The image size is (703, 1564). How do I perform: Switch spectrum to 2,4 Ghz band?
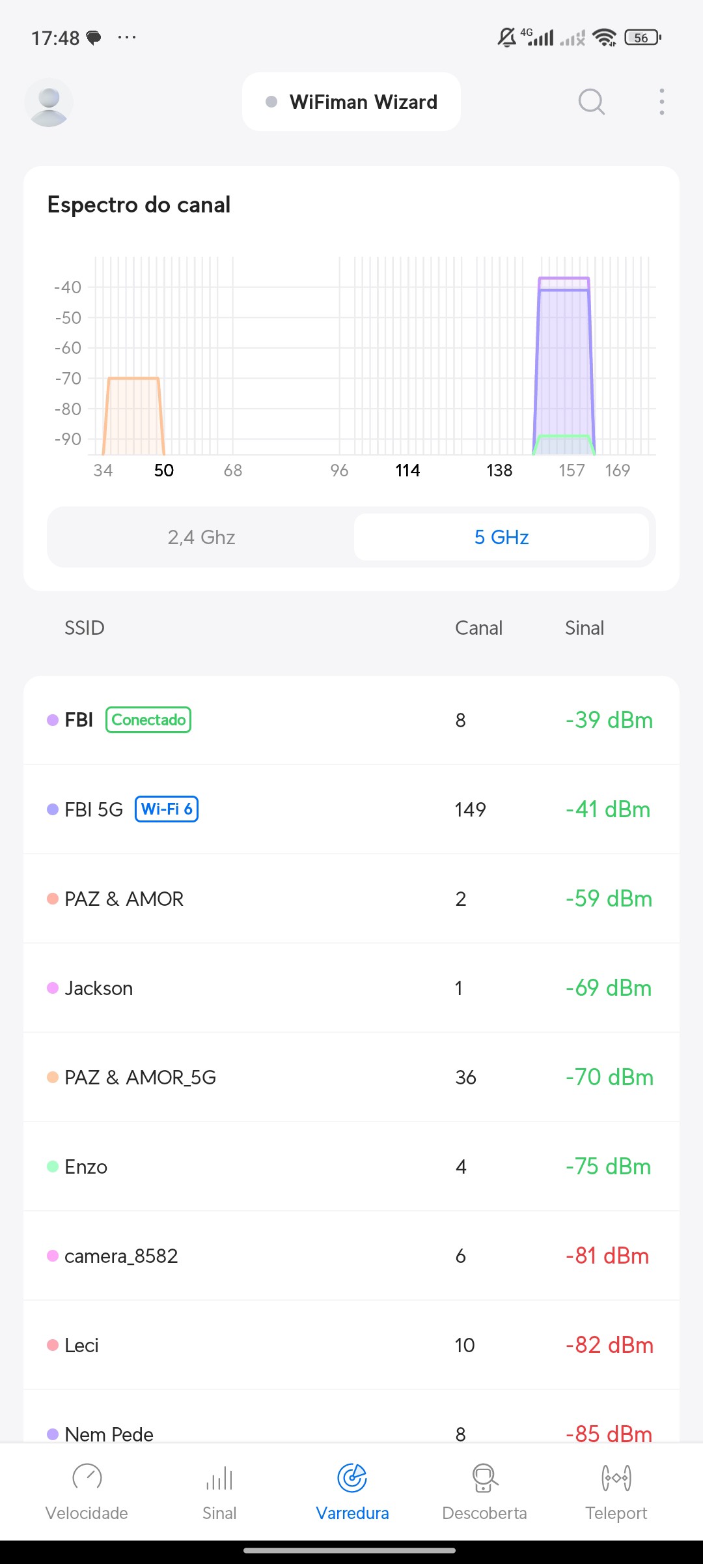click(201, 537)
